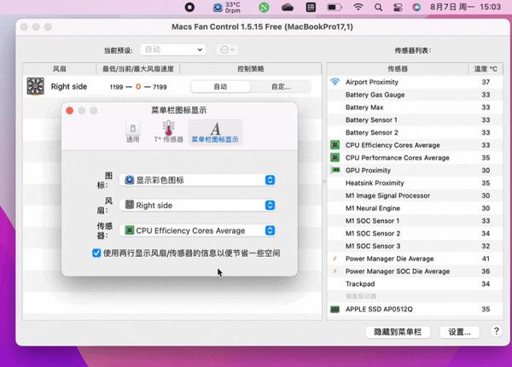The width and height of the screenshot is (512, 367).
Task: Open the 通用 general preferences tab
Action: 133,132
